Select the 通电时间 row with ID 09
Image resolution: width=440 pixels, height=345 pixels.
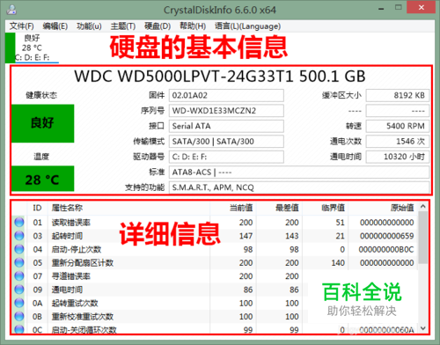215,290
